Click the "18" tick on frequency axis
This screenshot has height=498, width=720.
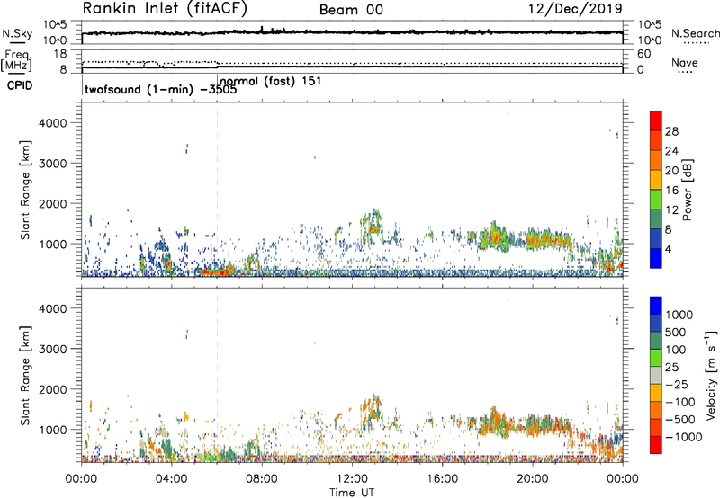(60, 54)
